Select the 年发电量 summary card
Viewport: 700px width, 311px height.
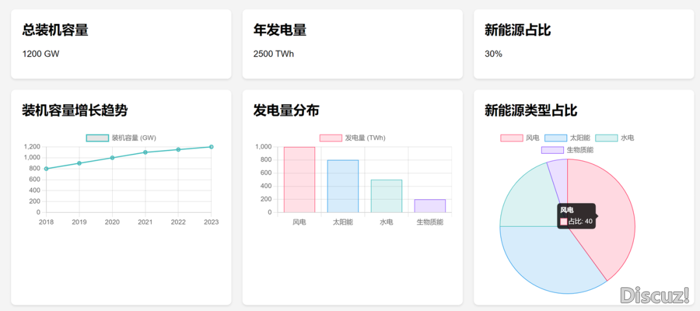(x=353, y=44)
